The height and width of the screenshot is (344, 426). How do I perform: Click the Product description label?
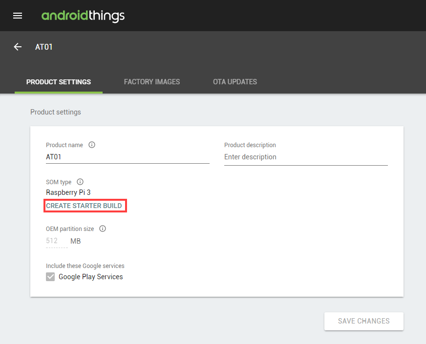250,145
